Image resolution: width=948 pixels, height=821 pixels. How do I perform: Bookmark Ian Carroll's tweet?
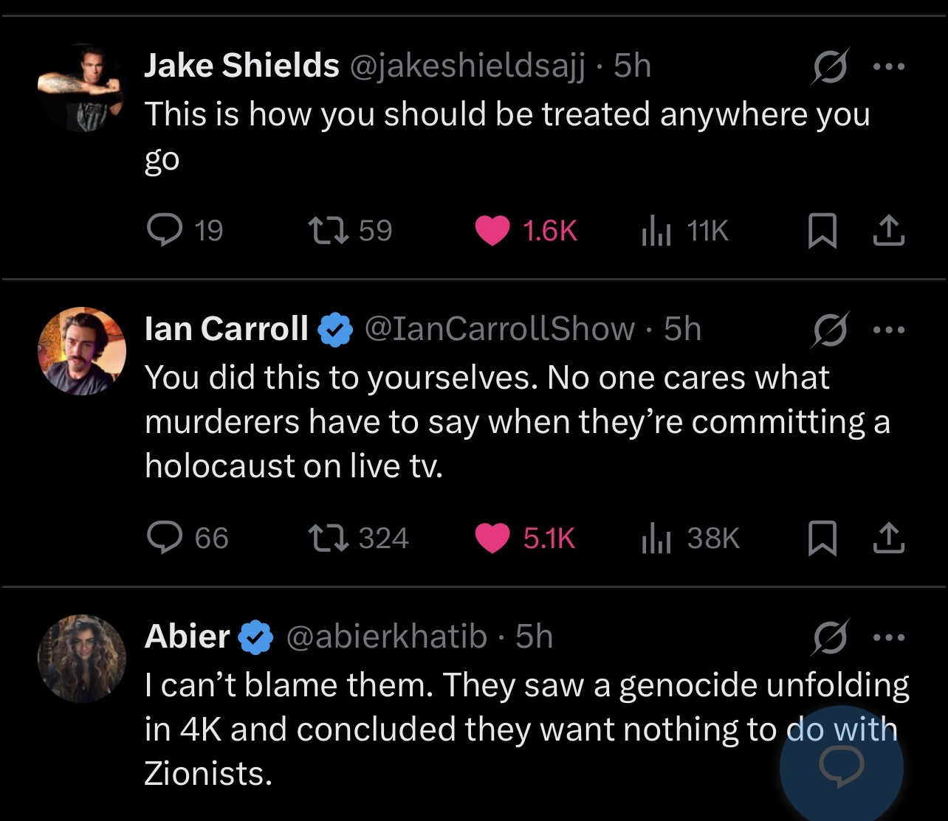coord(822,538)
